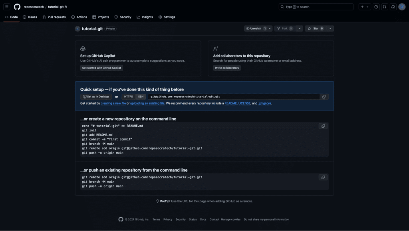409x231 pixels.
Task: Open the user avatar menu
Action: pos(402,7)
